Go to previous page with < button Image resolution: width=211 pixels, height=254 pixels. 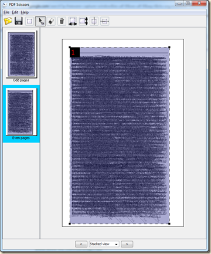(81, 244)
